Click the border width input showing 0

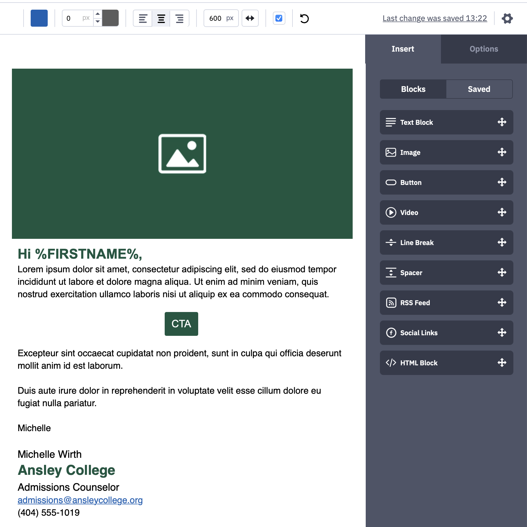(x=78, y=18)
